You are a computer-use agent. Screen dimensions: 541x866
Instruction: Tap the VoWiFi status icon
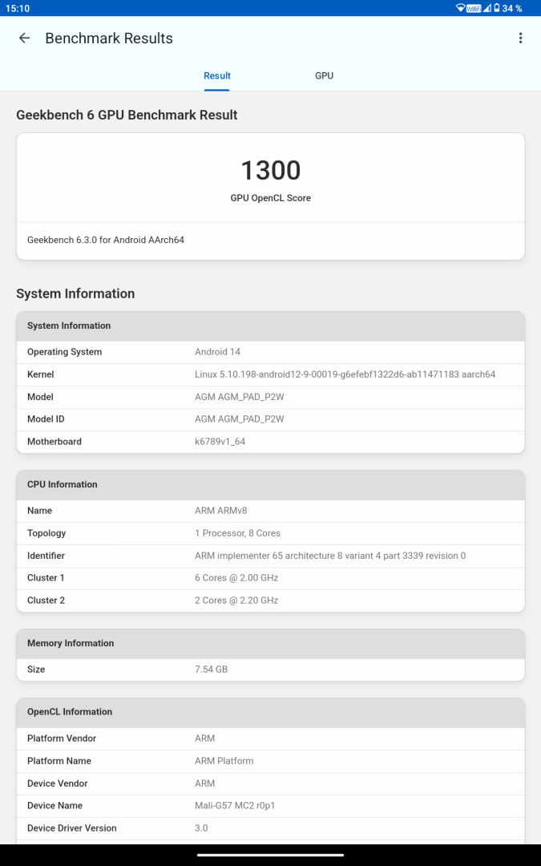(474, 8)
